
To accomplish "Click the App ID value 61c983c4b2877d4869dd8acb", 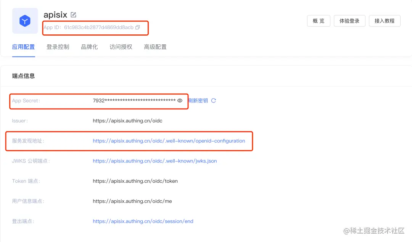I will pos(99,28).
